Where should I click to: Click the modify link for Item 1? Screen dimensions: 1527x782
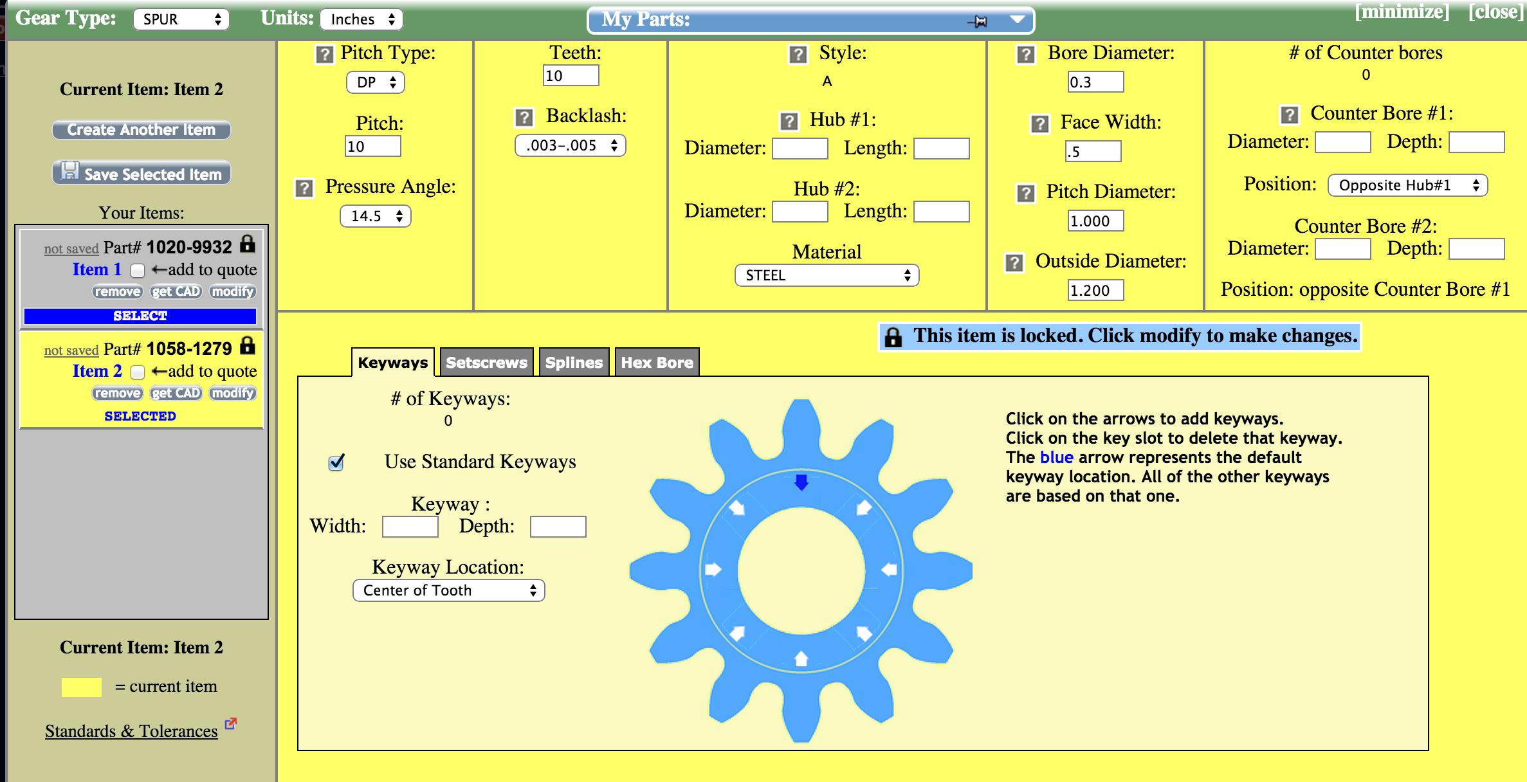(x=232, y=291)
